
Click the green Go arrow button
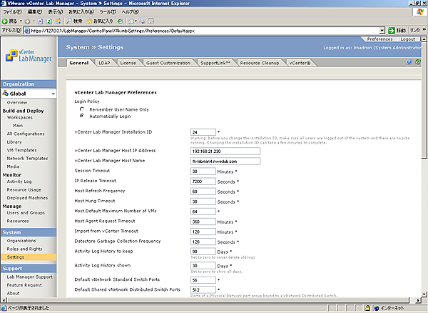tap(392, 30)
